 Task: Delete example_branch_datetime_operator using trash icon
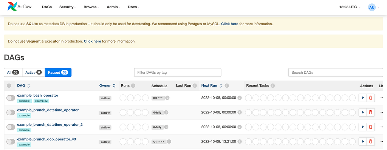tap(370, 113)
